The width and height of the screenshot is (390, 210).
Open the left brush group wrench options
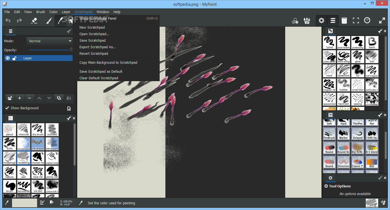[69, 118]
